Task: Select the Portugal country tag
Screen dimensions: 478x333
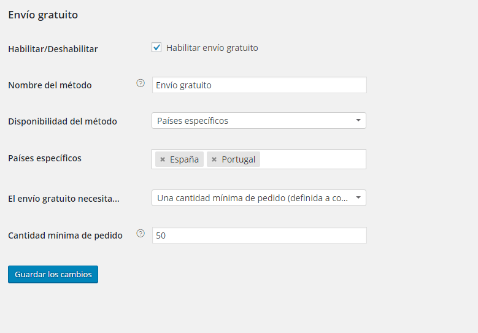Action: point(239,159)
